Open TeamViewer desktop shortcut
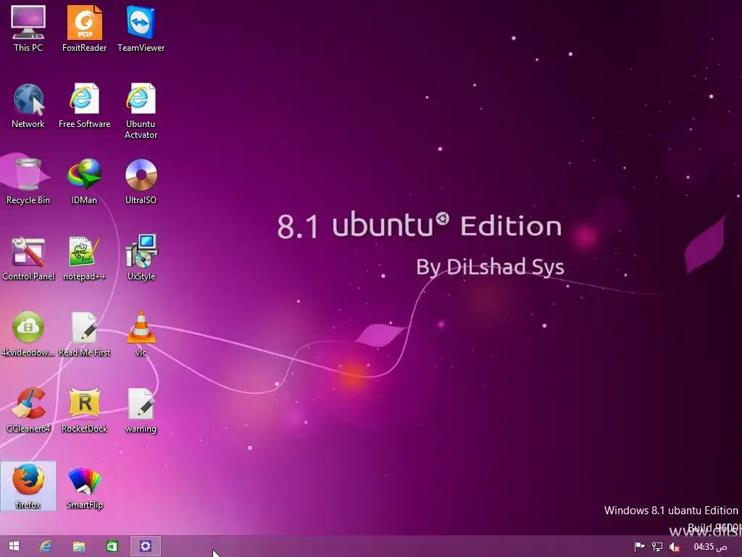Viewport: 742px width, 557px height. (141, 28)
